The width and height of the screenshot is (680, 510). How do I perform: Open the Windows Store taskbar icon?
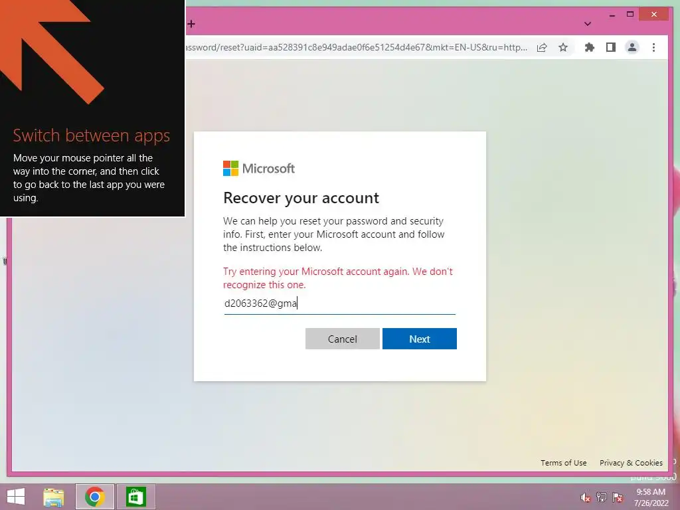pyautogui.click(x=135, y=497)
